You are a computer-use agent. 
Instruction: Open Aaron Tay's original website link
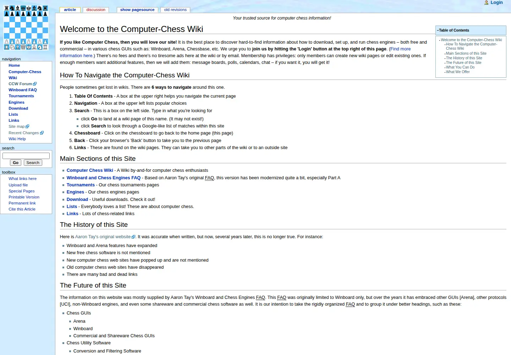click(x=103, y=237)
